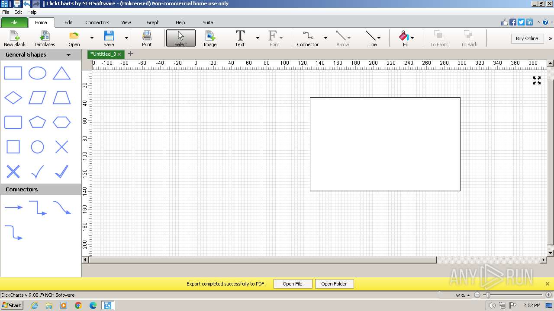This screenshot has width=554, height=311.
Task: Choose the straight arrow connector
Action: pos(13,207)
